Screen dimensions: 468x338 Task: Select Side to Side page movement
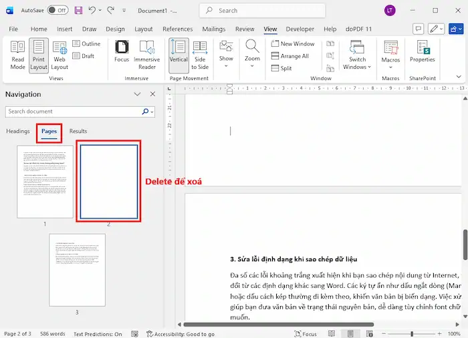pyautogui.click(x=200, y=55)
